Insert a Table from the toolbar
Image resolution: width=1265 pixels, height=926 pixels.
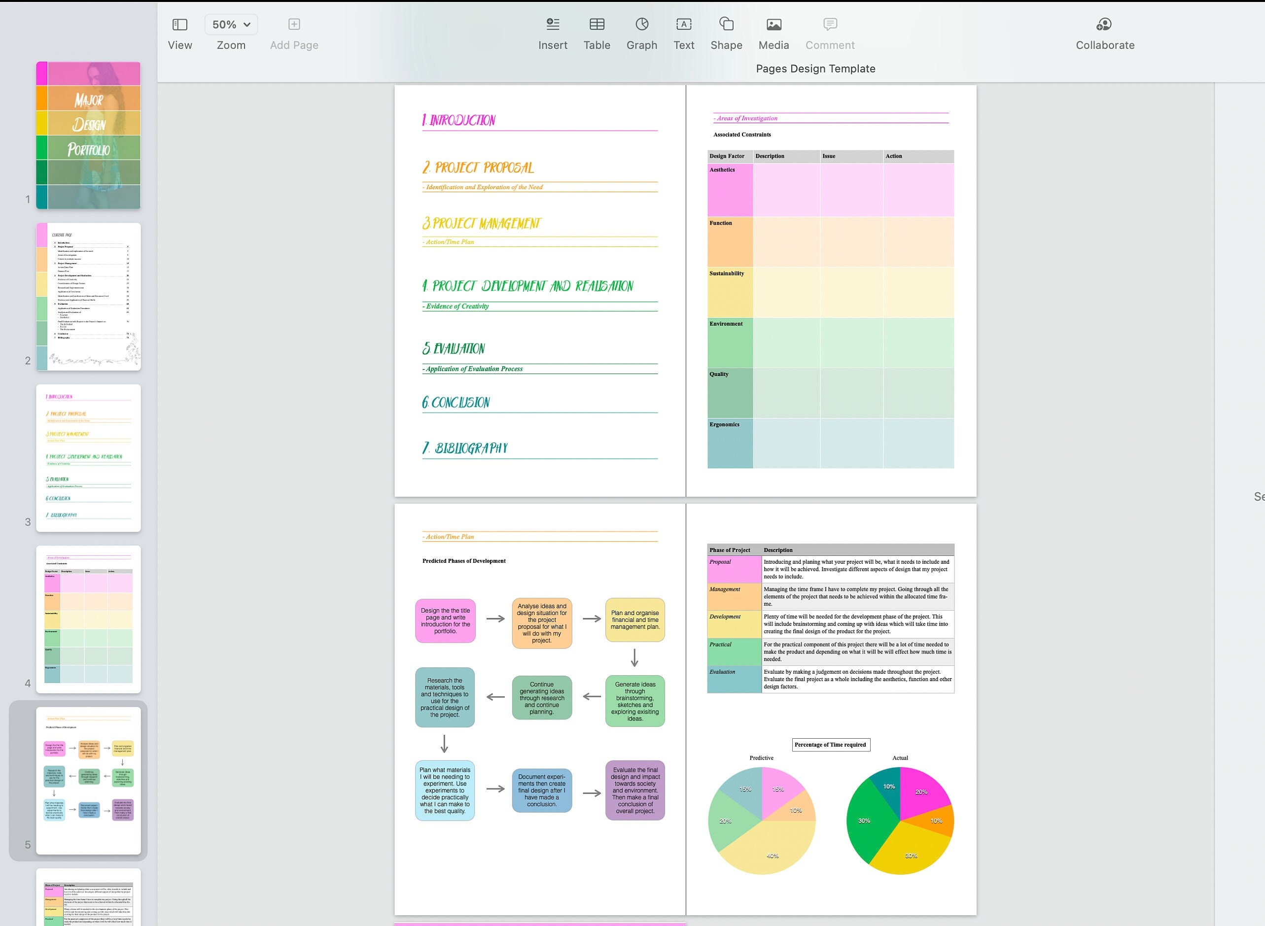(597, 33)
